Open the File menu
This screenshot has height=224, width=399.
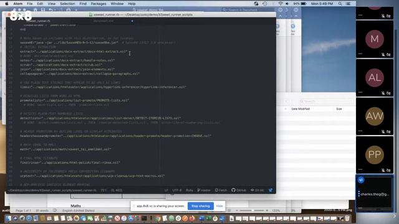click(30, 4)
